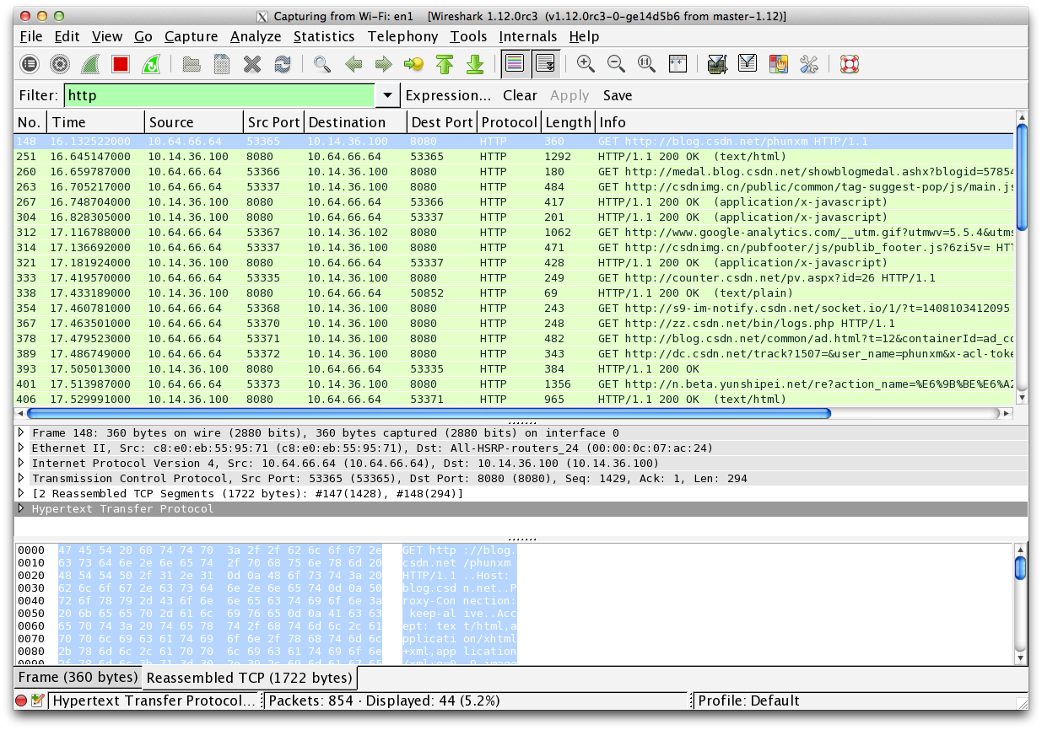Select packet 367 zz.csdn.net logs.php row

(x=513, y=323)
